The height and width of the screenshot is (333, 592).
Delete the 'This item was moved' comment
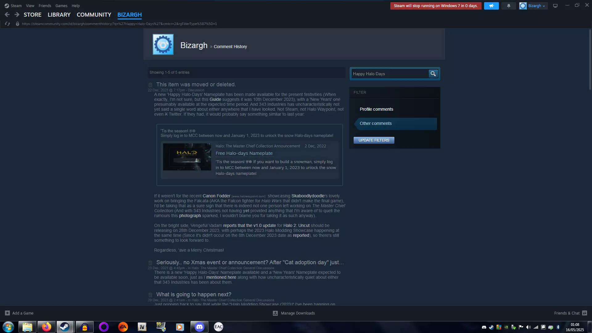pyautogui.click(x=150, y=85)
